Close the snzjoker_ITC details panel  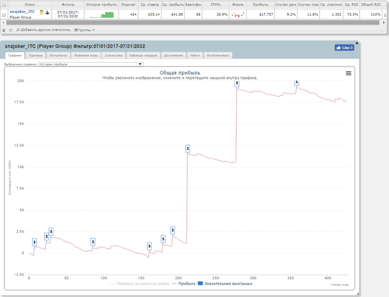[x=357, y=43]
